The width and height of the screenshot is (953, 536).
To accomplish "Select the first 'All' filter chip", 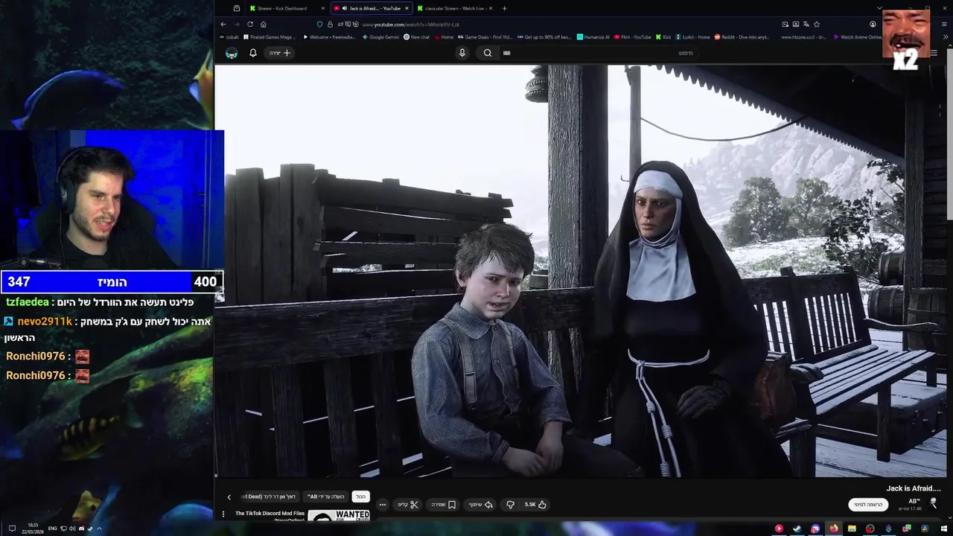I will 360,497.
